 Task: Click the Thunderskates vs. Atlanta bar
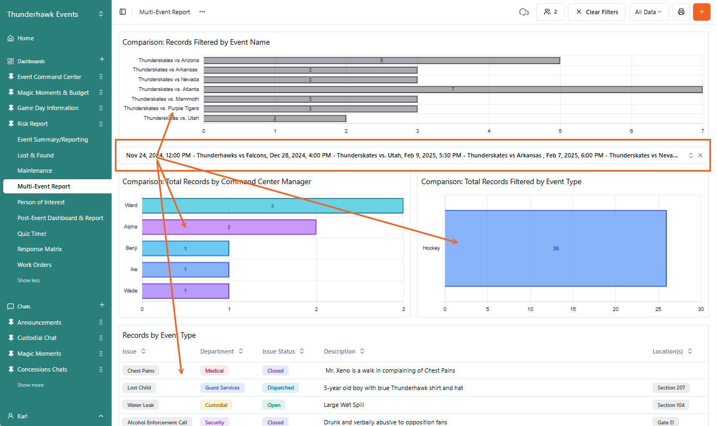(452, 89)
